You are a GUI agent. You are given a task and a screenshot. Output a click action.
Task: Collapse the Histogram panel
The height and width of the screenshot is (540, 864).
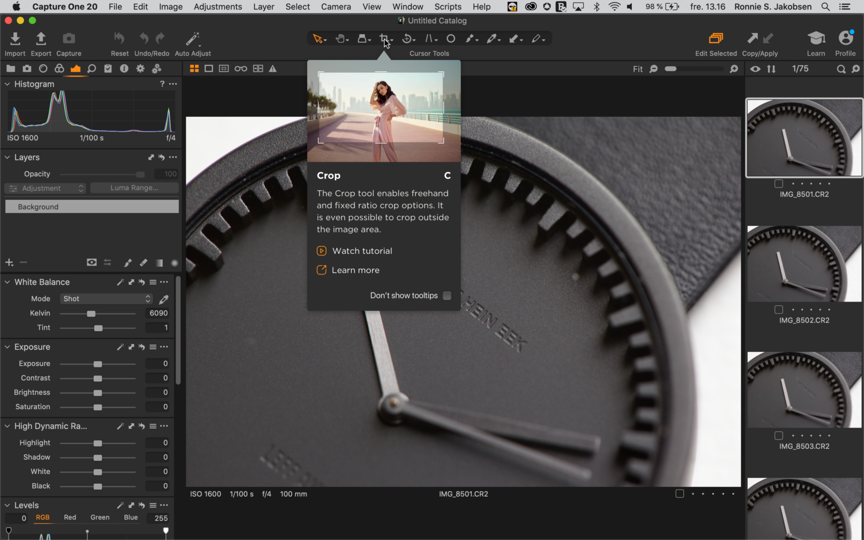(x=8, y=84)
